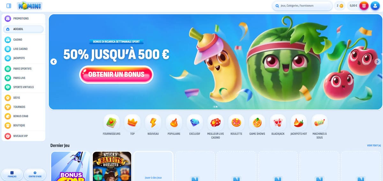This screenshot has width=383, height=181.
Task: Go to previous banner slide arrow
Action: (54, 62)
